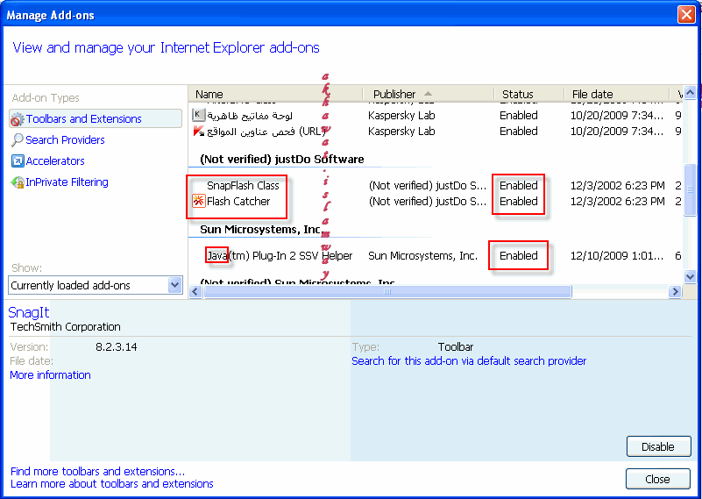Click the (Not verified) justDo Software group header

coord(281,159)
